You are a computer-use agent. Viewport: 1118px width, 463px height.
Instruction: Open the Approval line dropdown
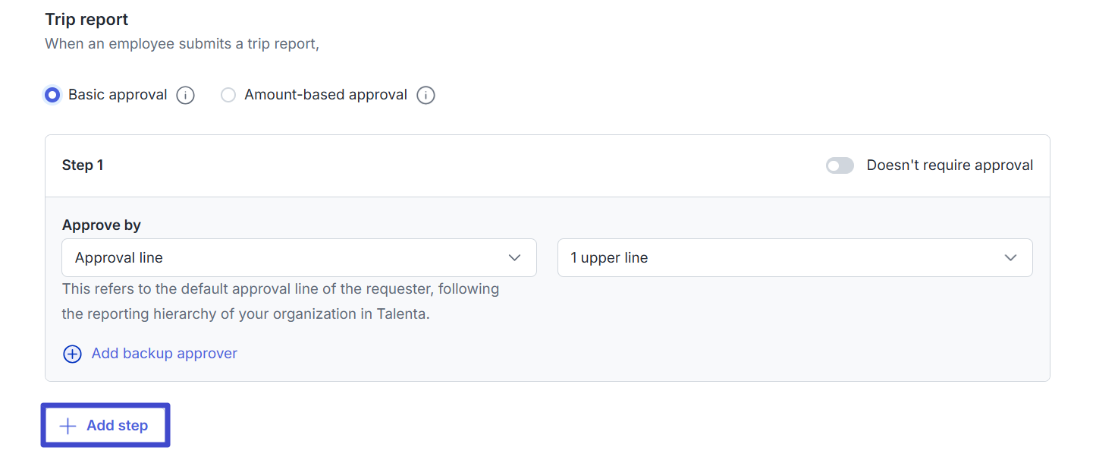point(299,258)
